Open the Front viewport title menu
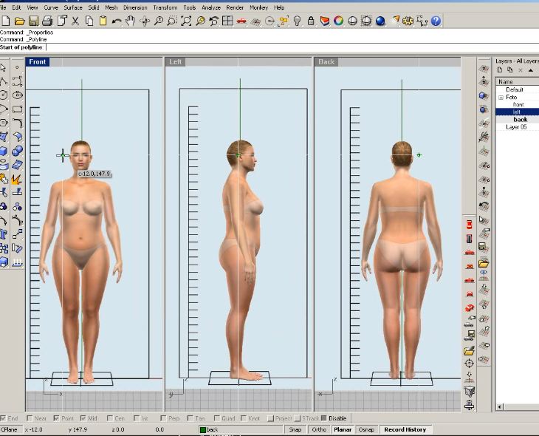 [38, 62]
